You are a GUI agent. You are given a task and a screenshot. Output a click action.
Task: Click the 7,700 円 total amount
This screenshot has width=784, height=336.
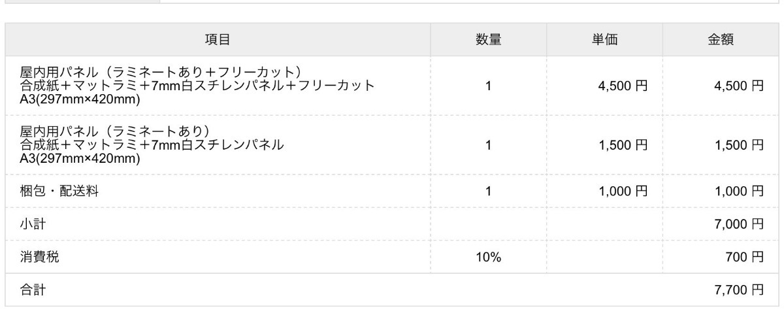[739, 290]
